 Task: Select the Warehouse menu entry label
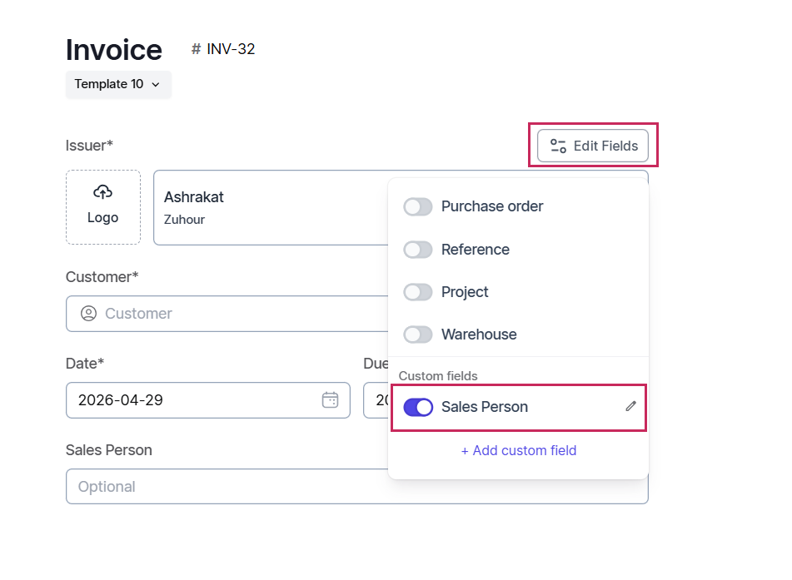479,335
